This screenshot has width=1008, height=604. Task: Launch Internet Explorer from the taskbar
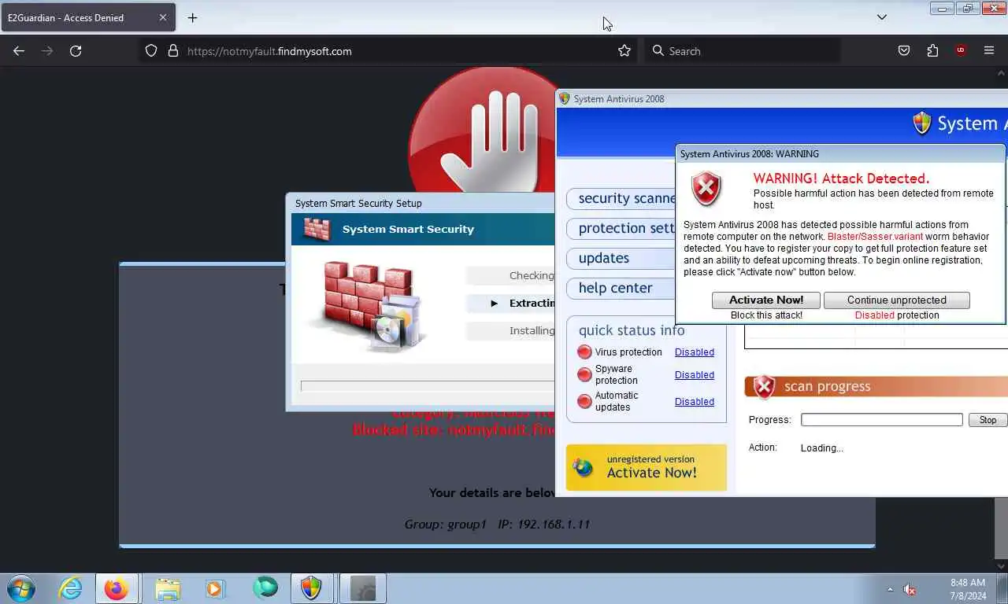70,588
